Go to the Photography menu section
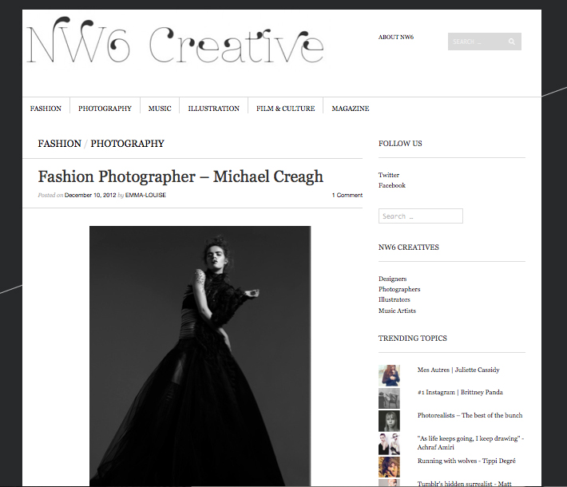The height and width of the screenshot is (487, 567). click(105, 109)
